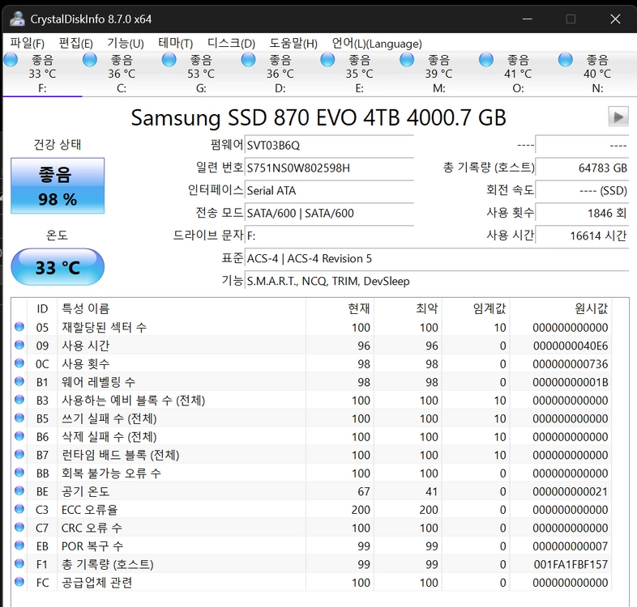
Task: Select drive G: disk tab at 53 °C
Action: pos(201,74)
